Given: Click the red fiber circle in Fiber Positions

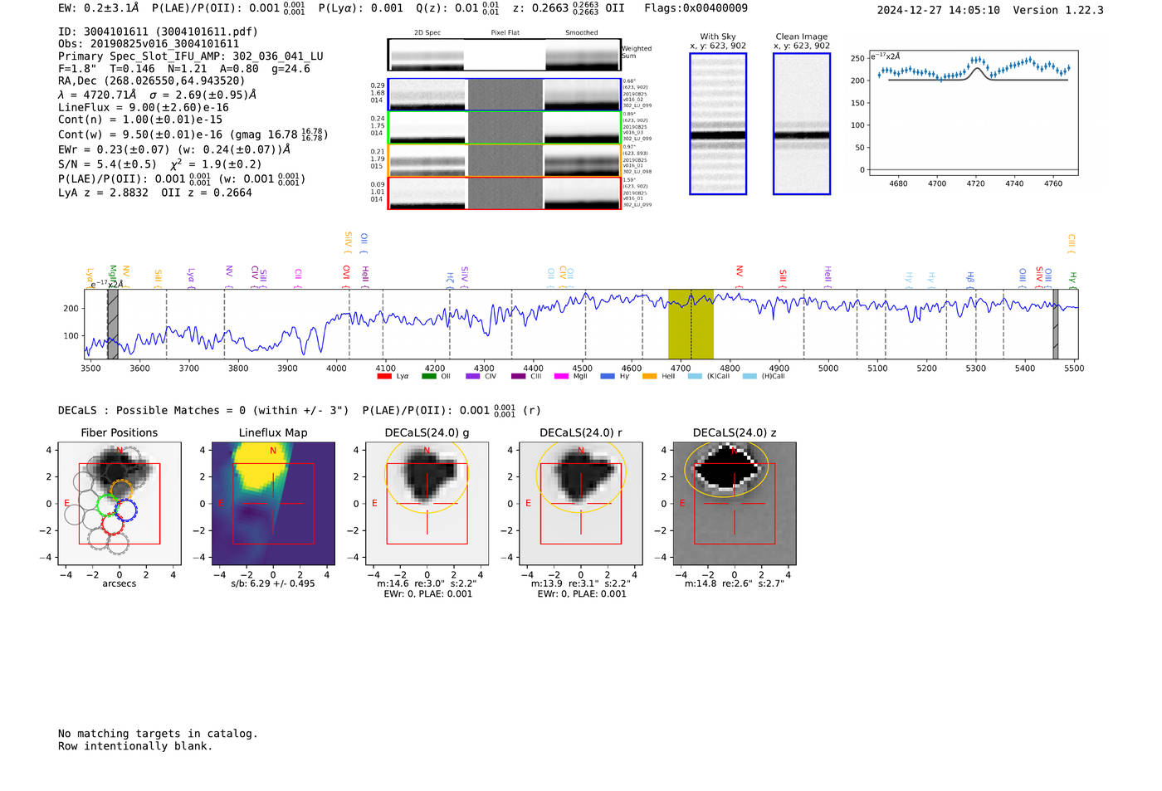Looking at the screenshot, I should click(112, 524).
